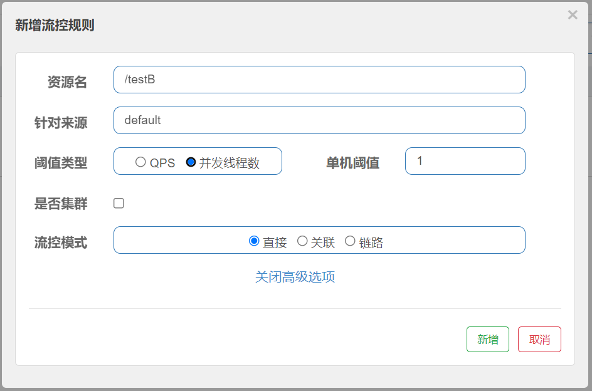This screenshot has height=391, width=592.
Task: Click the 单机阈值 value input field
Action: pos(465,161)
